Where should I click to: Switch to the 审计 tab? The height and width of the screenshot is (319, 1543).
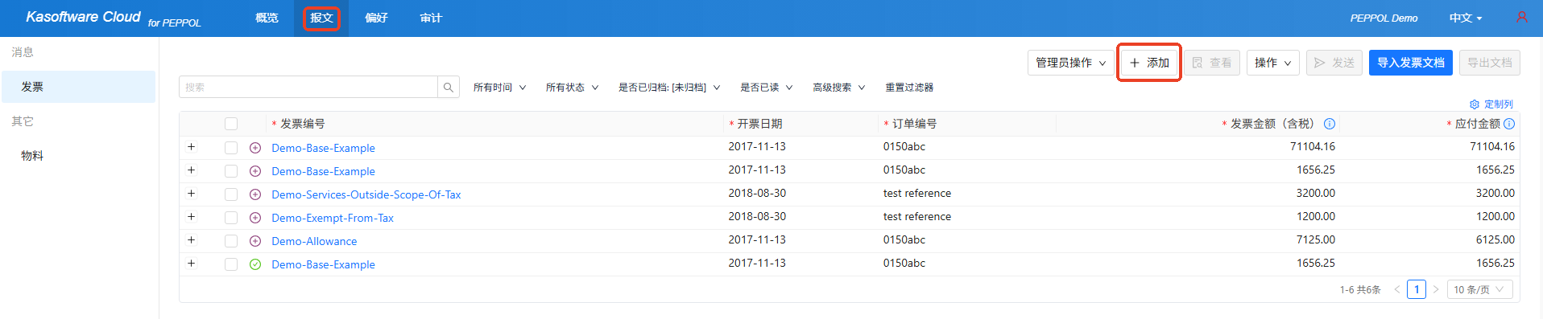pos(431,18)
